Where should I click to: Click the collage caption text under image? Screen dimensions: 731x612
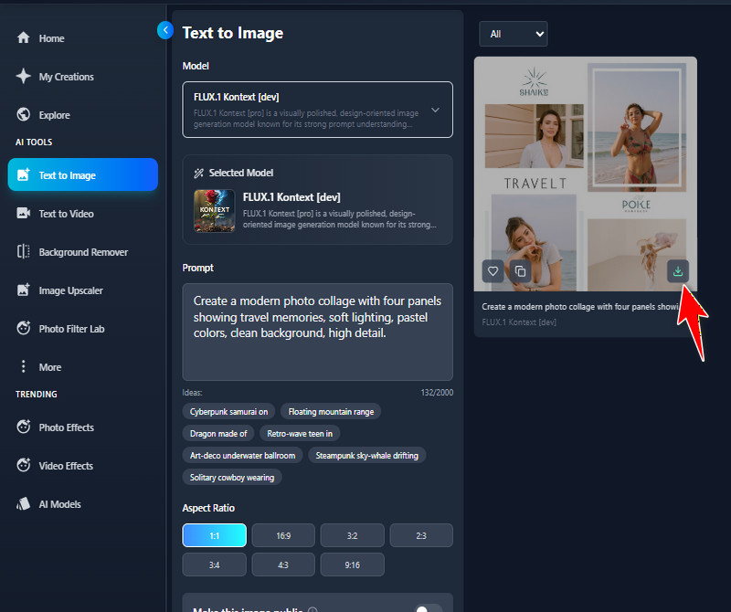click(579, 307)
